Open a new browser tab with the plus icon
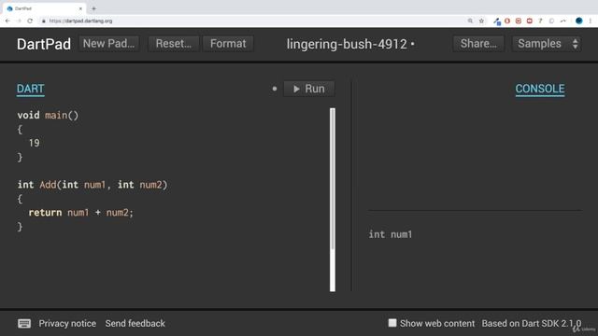598x336 pixels. pyautogui.click(x=93, y=8)
